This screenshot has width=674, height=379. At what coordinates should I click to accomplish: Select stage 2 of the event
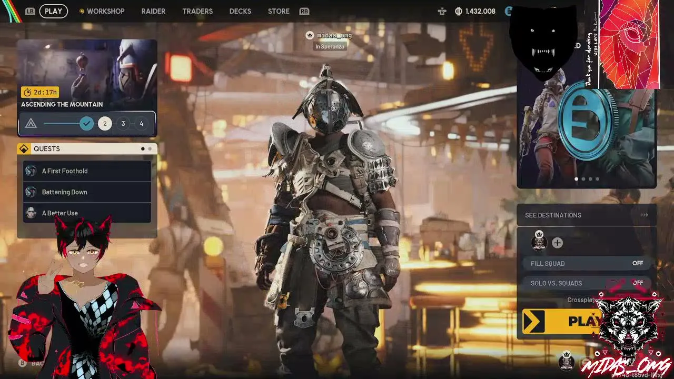pyautogui.click(x=105, y=124)
